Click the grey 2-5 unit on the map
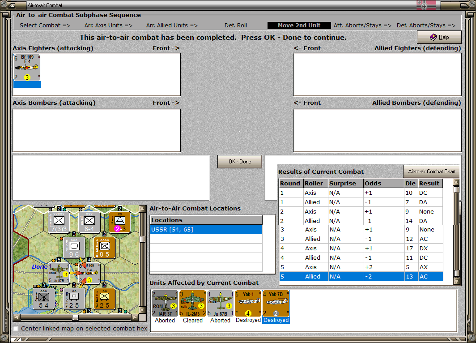 [x=74, y=299]
